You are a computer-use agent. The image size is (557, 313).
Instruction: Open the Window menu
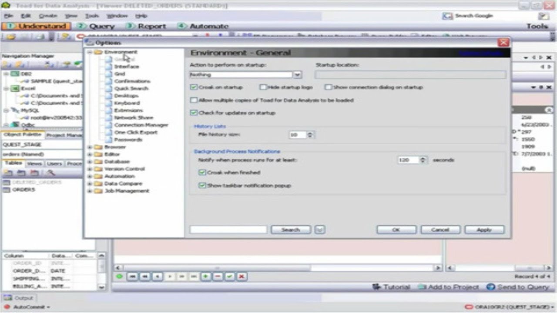117,16
